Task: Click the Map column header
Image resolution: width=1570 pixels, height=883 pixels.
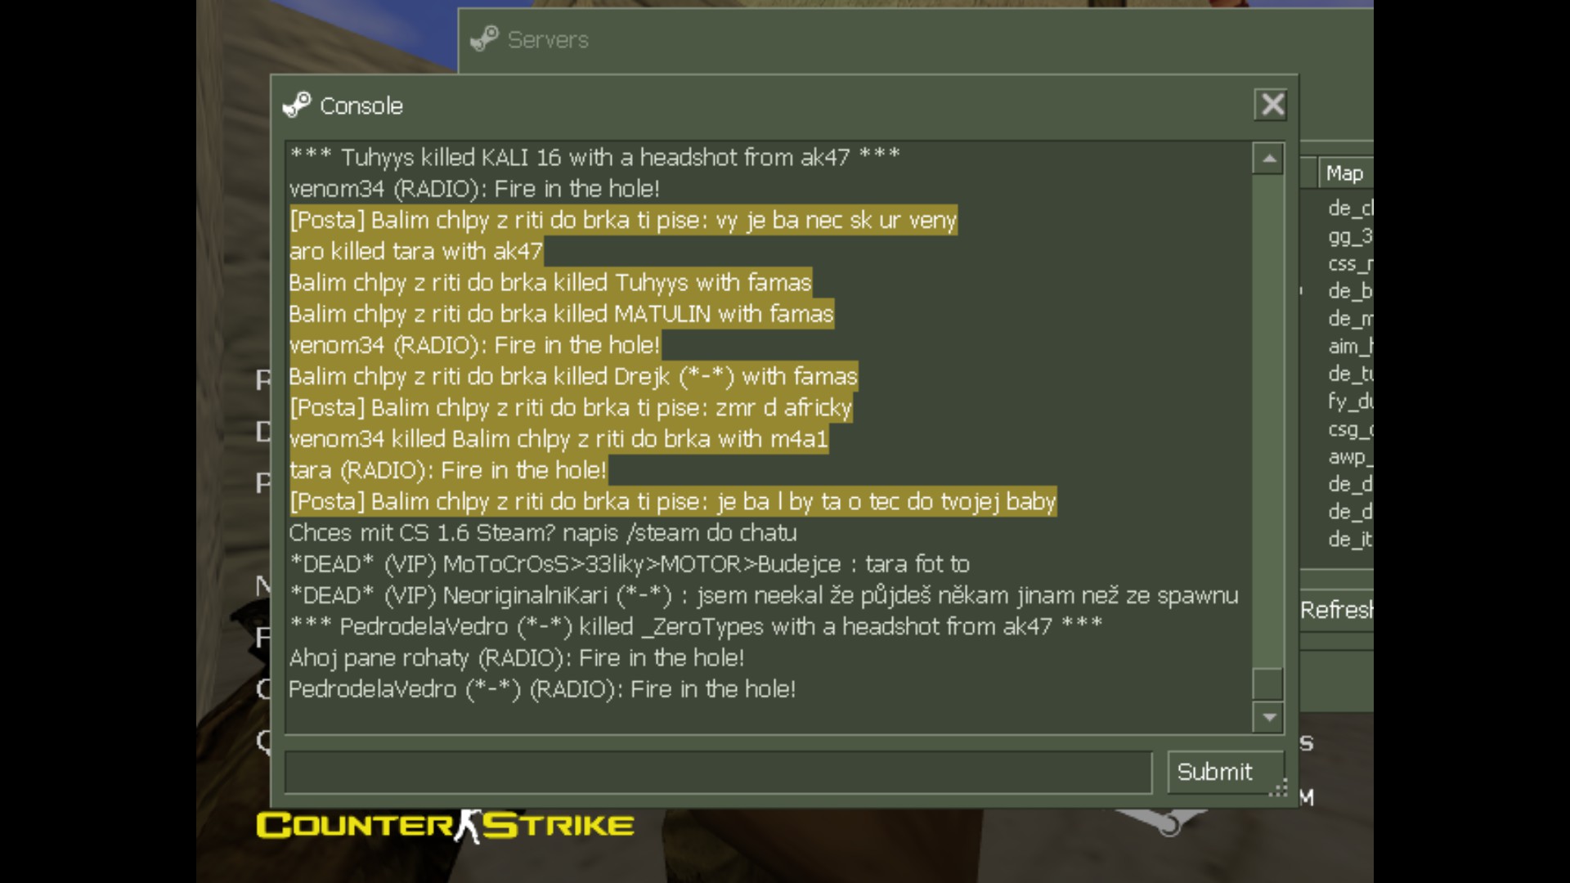Action: coord(1346,173)
